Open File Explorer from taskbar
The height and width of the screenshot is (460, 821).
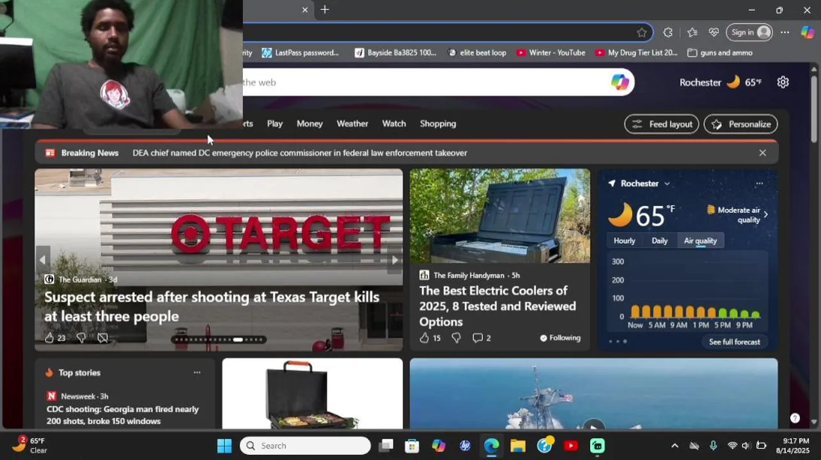(x=518, y=446)
